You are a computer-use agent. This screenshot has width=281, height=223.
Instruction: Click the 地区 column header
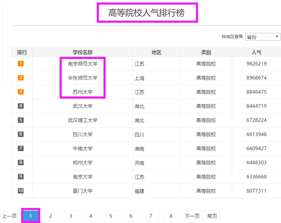pyautogui.click(x=156, y=52)
